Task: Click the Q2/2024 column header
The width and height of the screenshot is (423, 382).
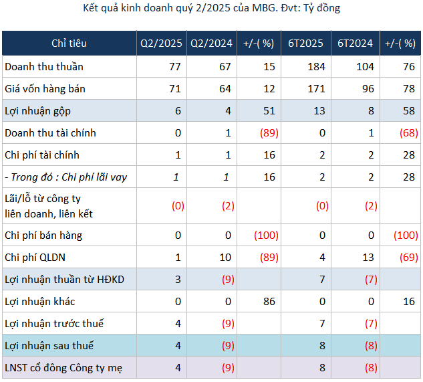Action: click(x=212, y=43)
